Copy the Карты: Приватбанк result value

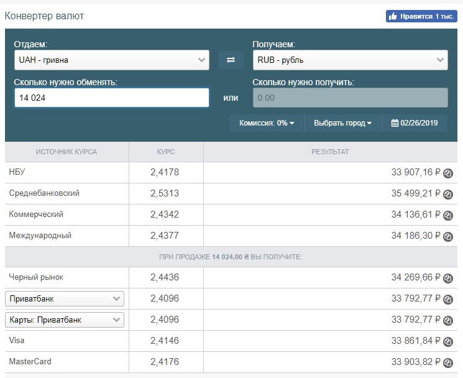click(x=448, y=320)
